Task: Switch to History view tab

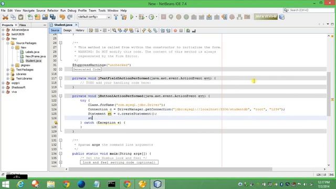Action: (80, 30)
